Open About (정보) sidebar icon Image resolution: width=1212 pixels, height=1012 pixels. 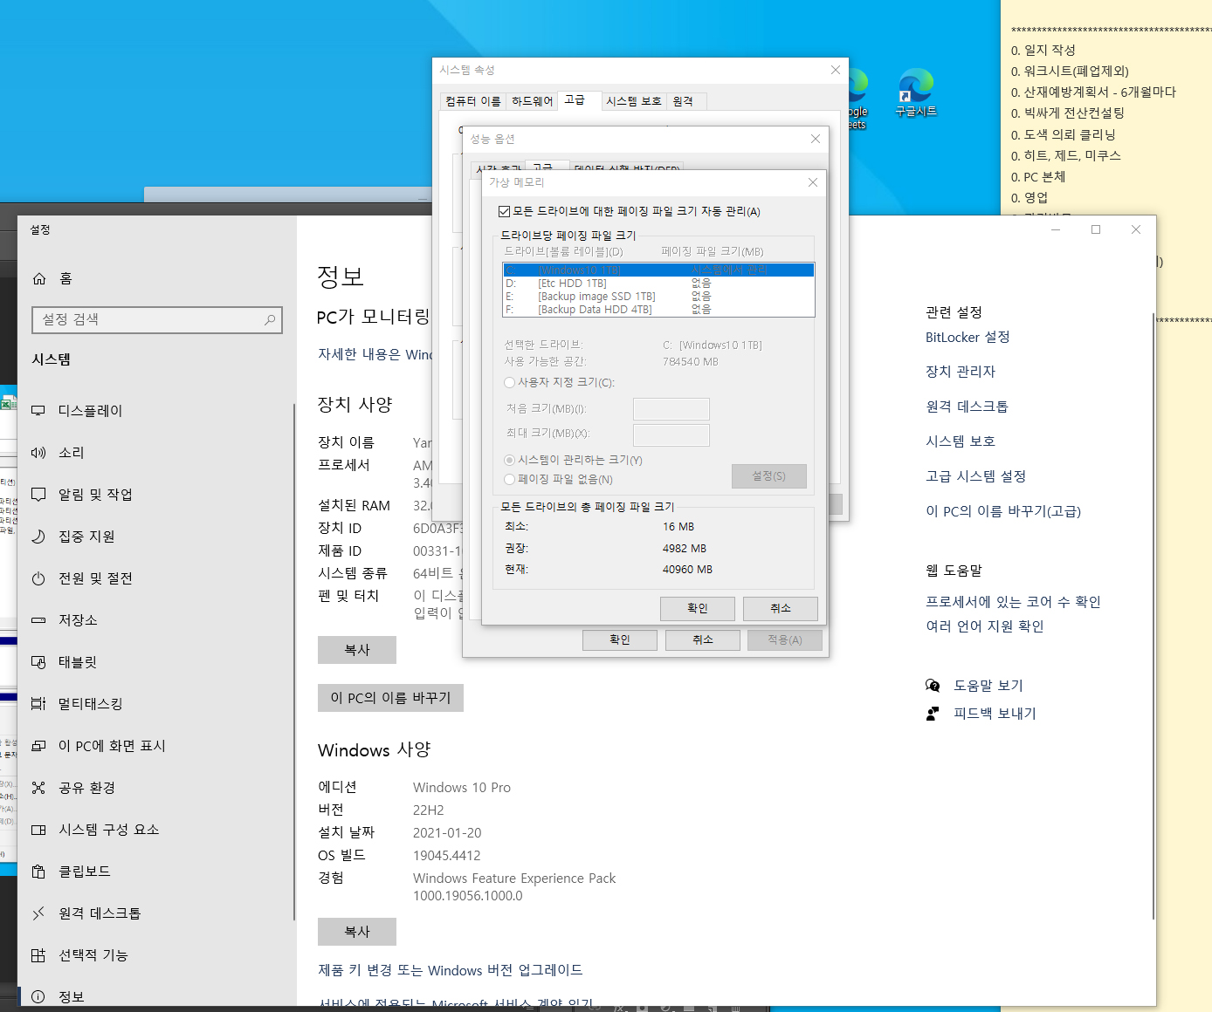pyautogui.click(x=38, y=996)
